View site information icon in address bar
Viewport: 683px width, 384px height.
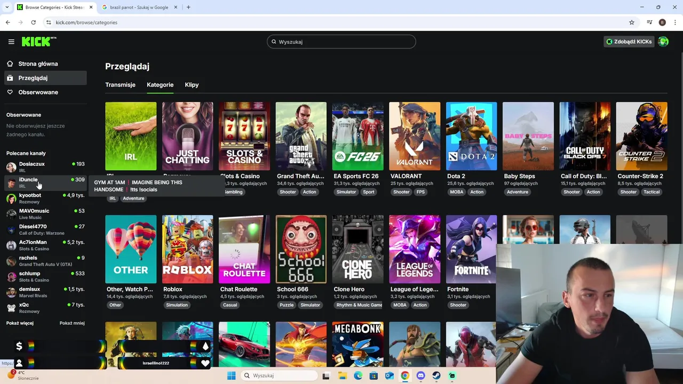tap(49, 22)
